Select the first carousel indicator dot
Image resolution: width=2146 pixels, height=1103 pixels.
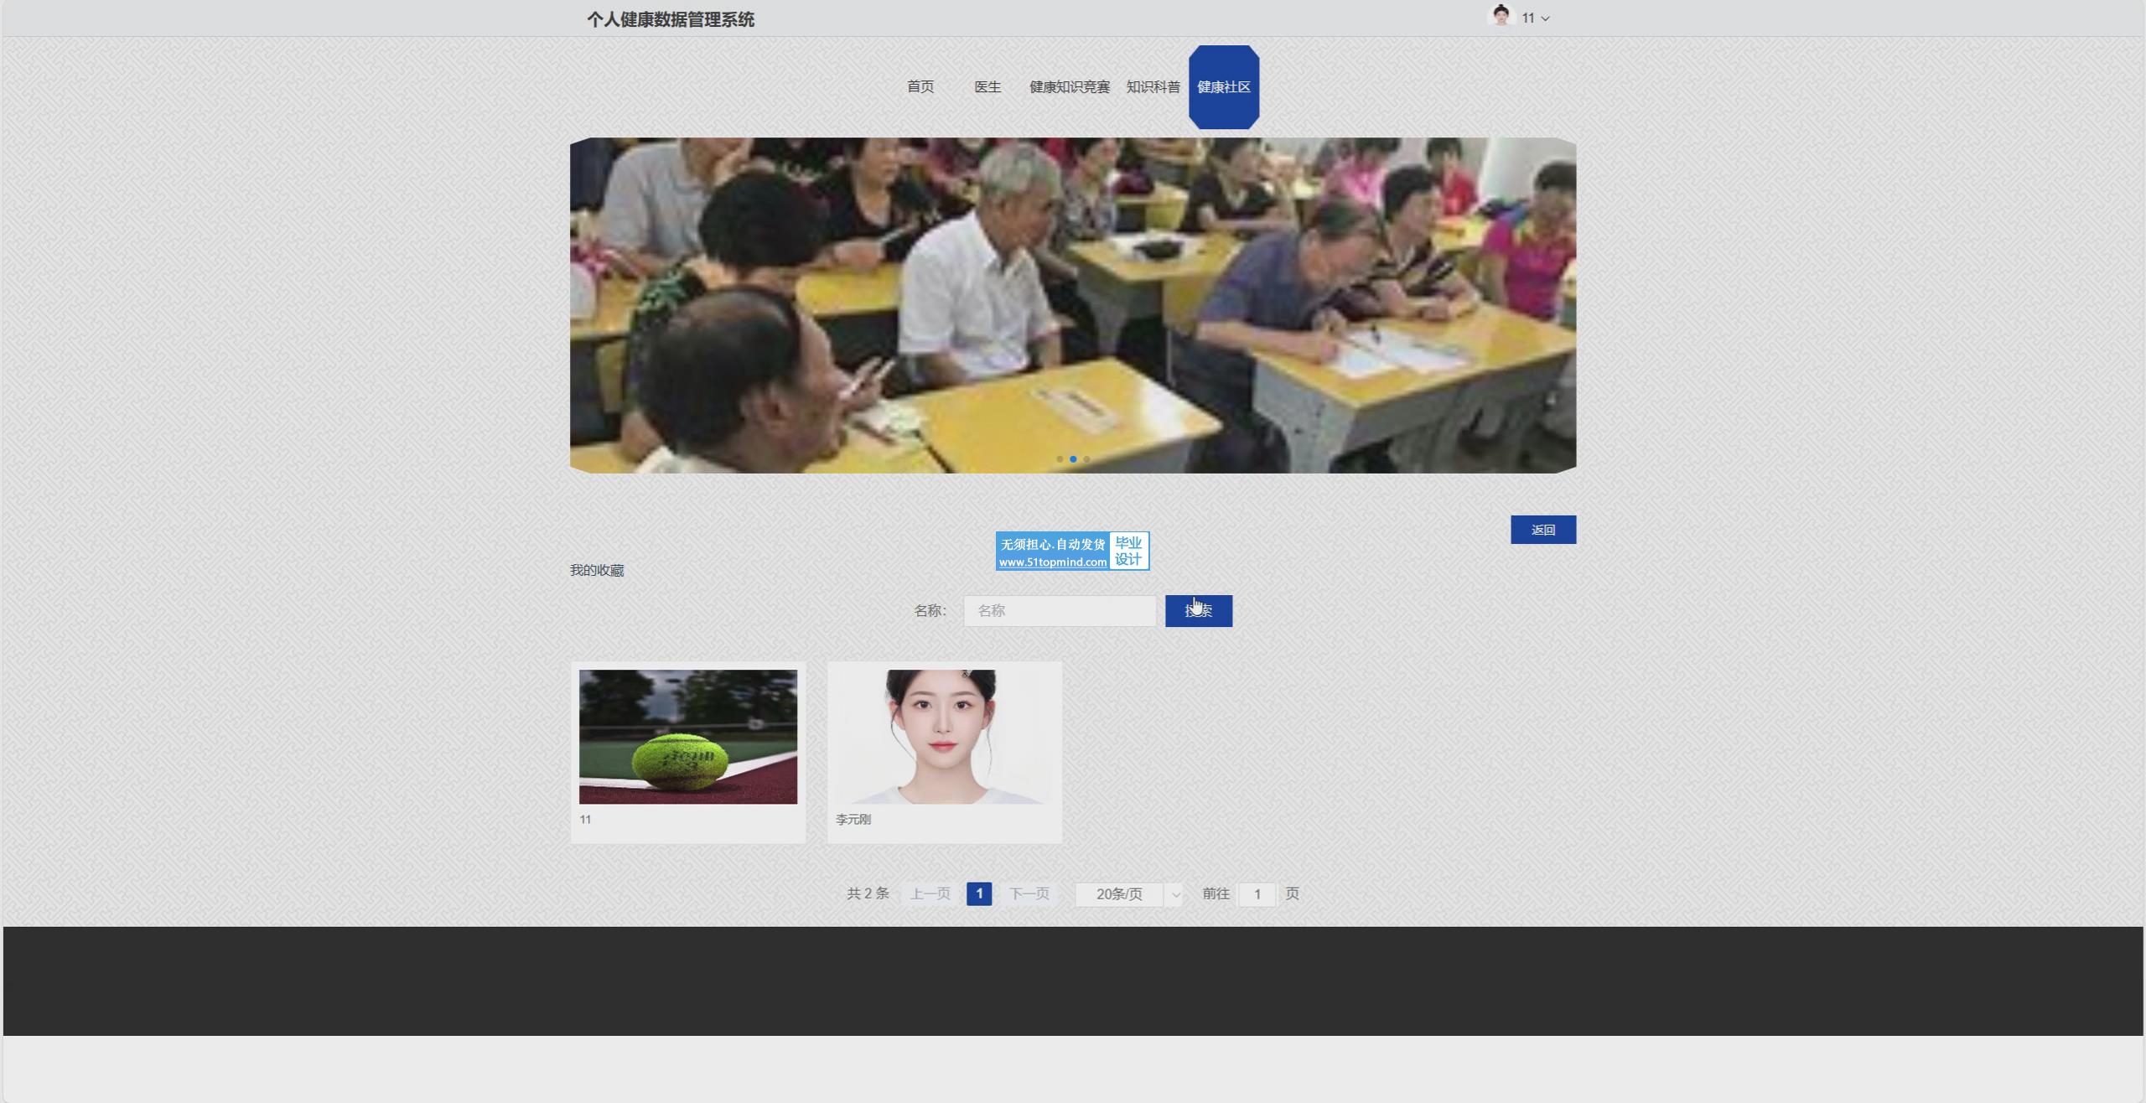(x=1060, y=459)
